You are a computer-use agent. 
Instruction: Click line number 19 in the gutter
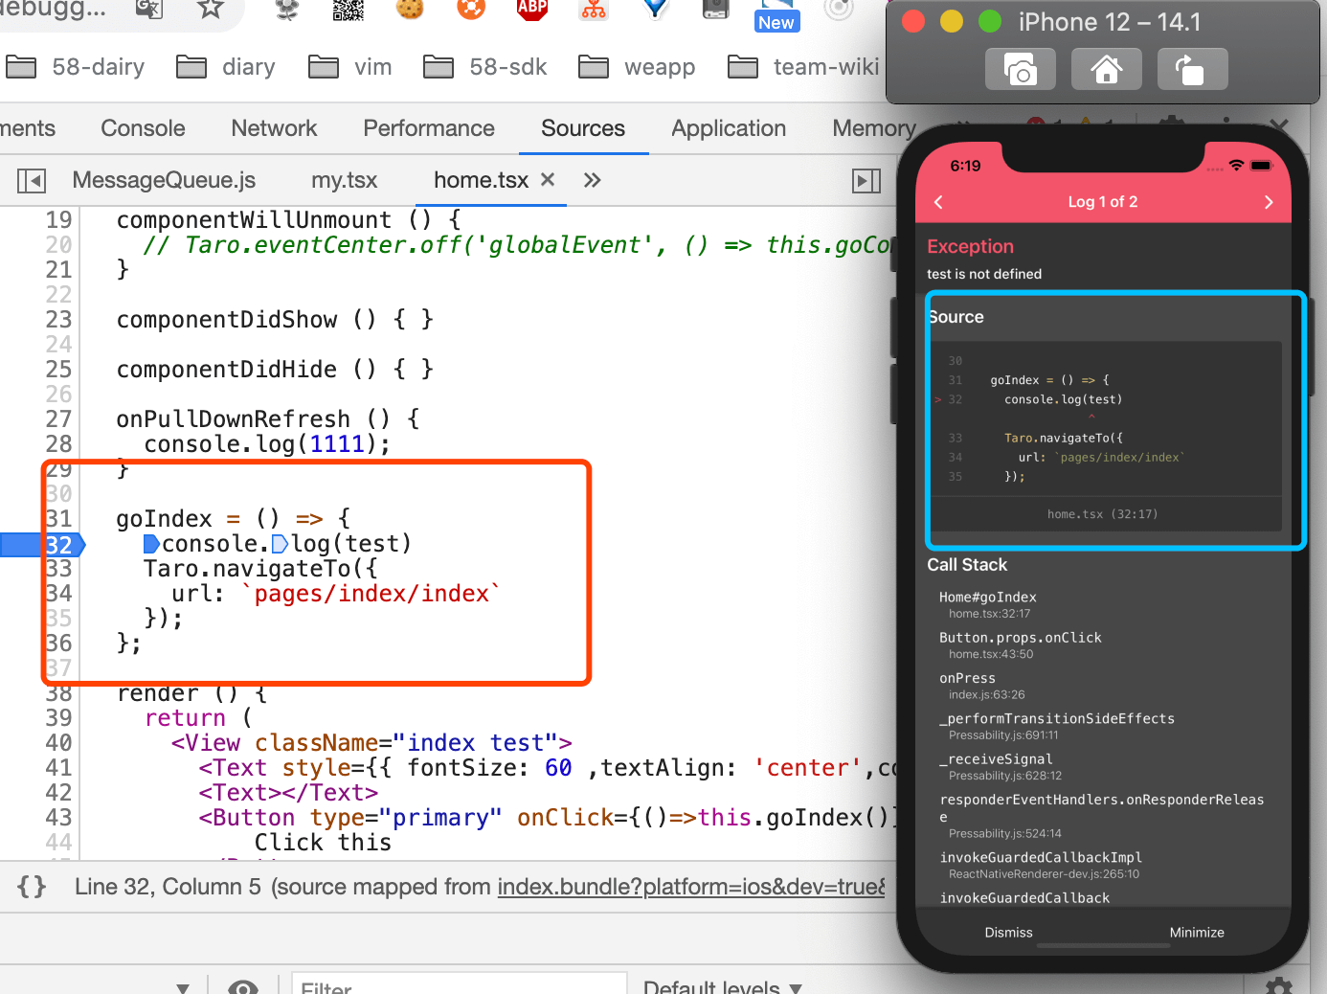point(58,220)
